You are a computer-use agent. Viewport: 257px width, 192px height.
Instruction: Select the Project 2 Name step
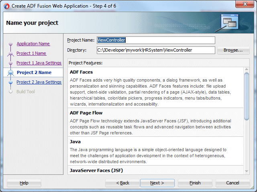(x=34, y=72)
